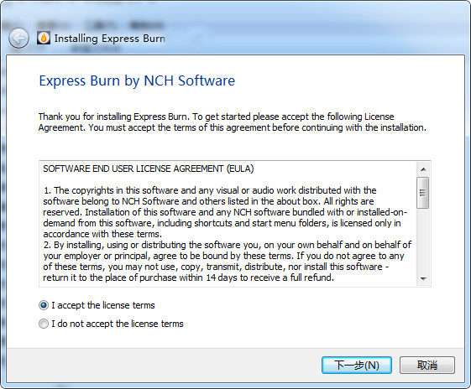Screen dimensions: 471x389
Task: Click the "Installing Express Burn" window title
Action: (x=110, y=39)
